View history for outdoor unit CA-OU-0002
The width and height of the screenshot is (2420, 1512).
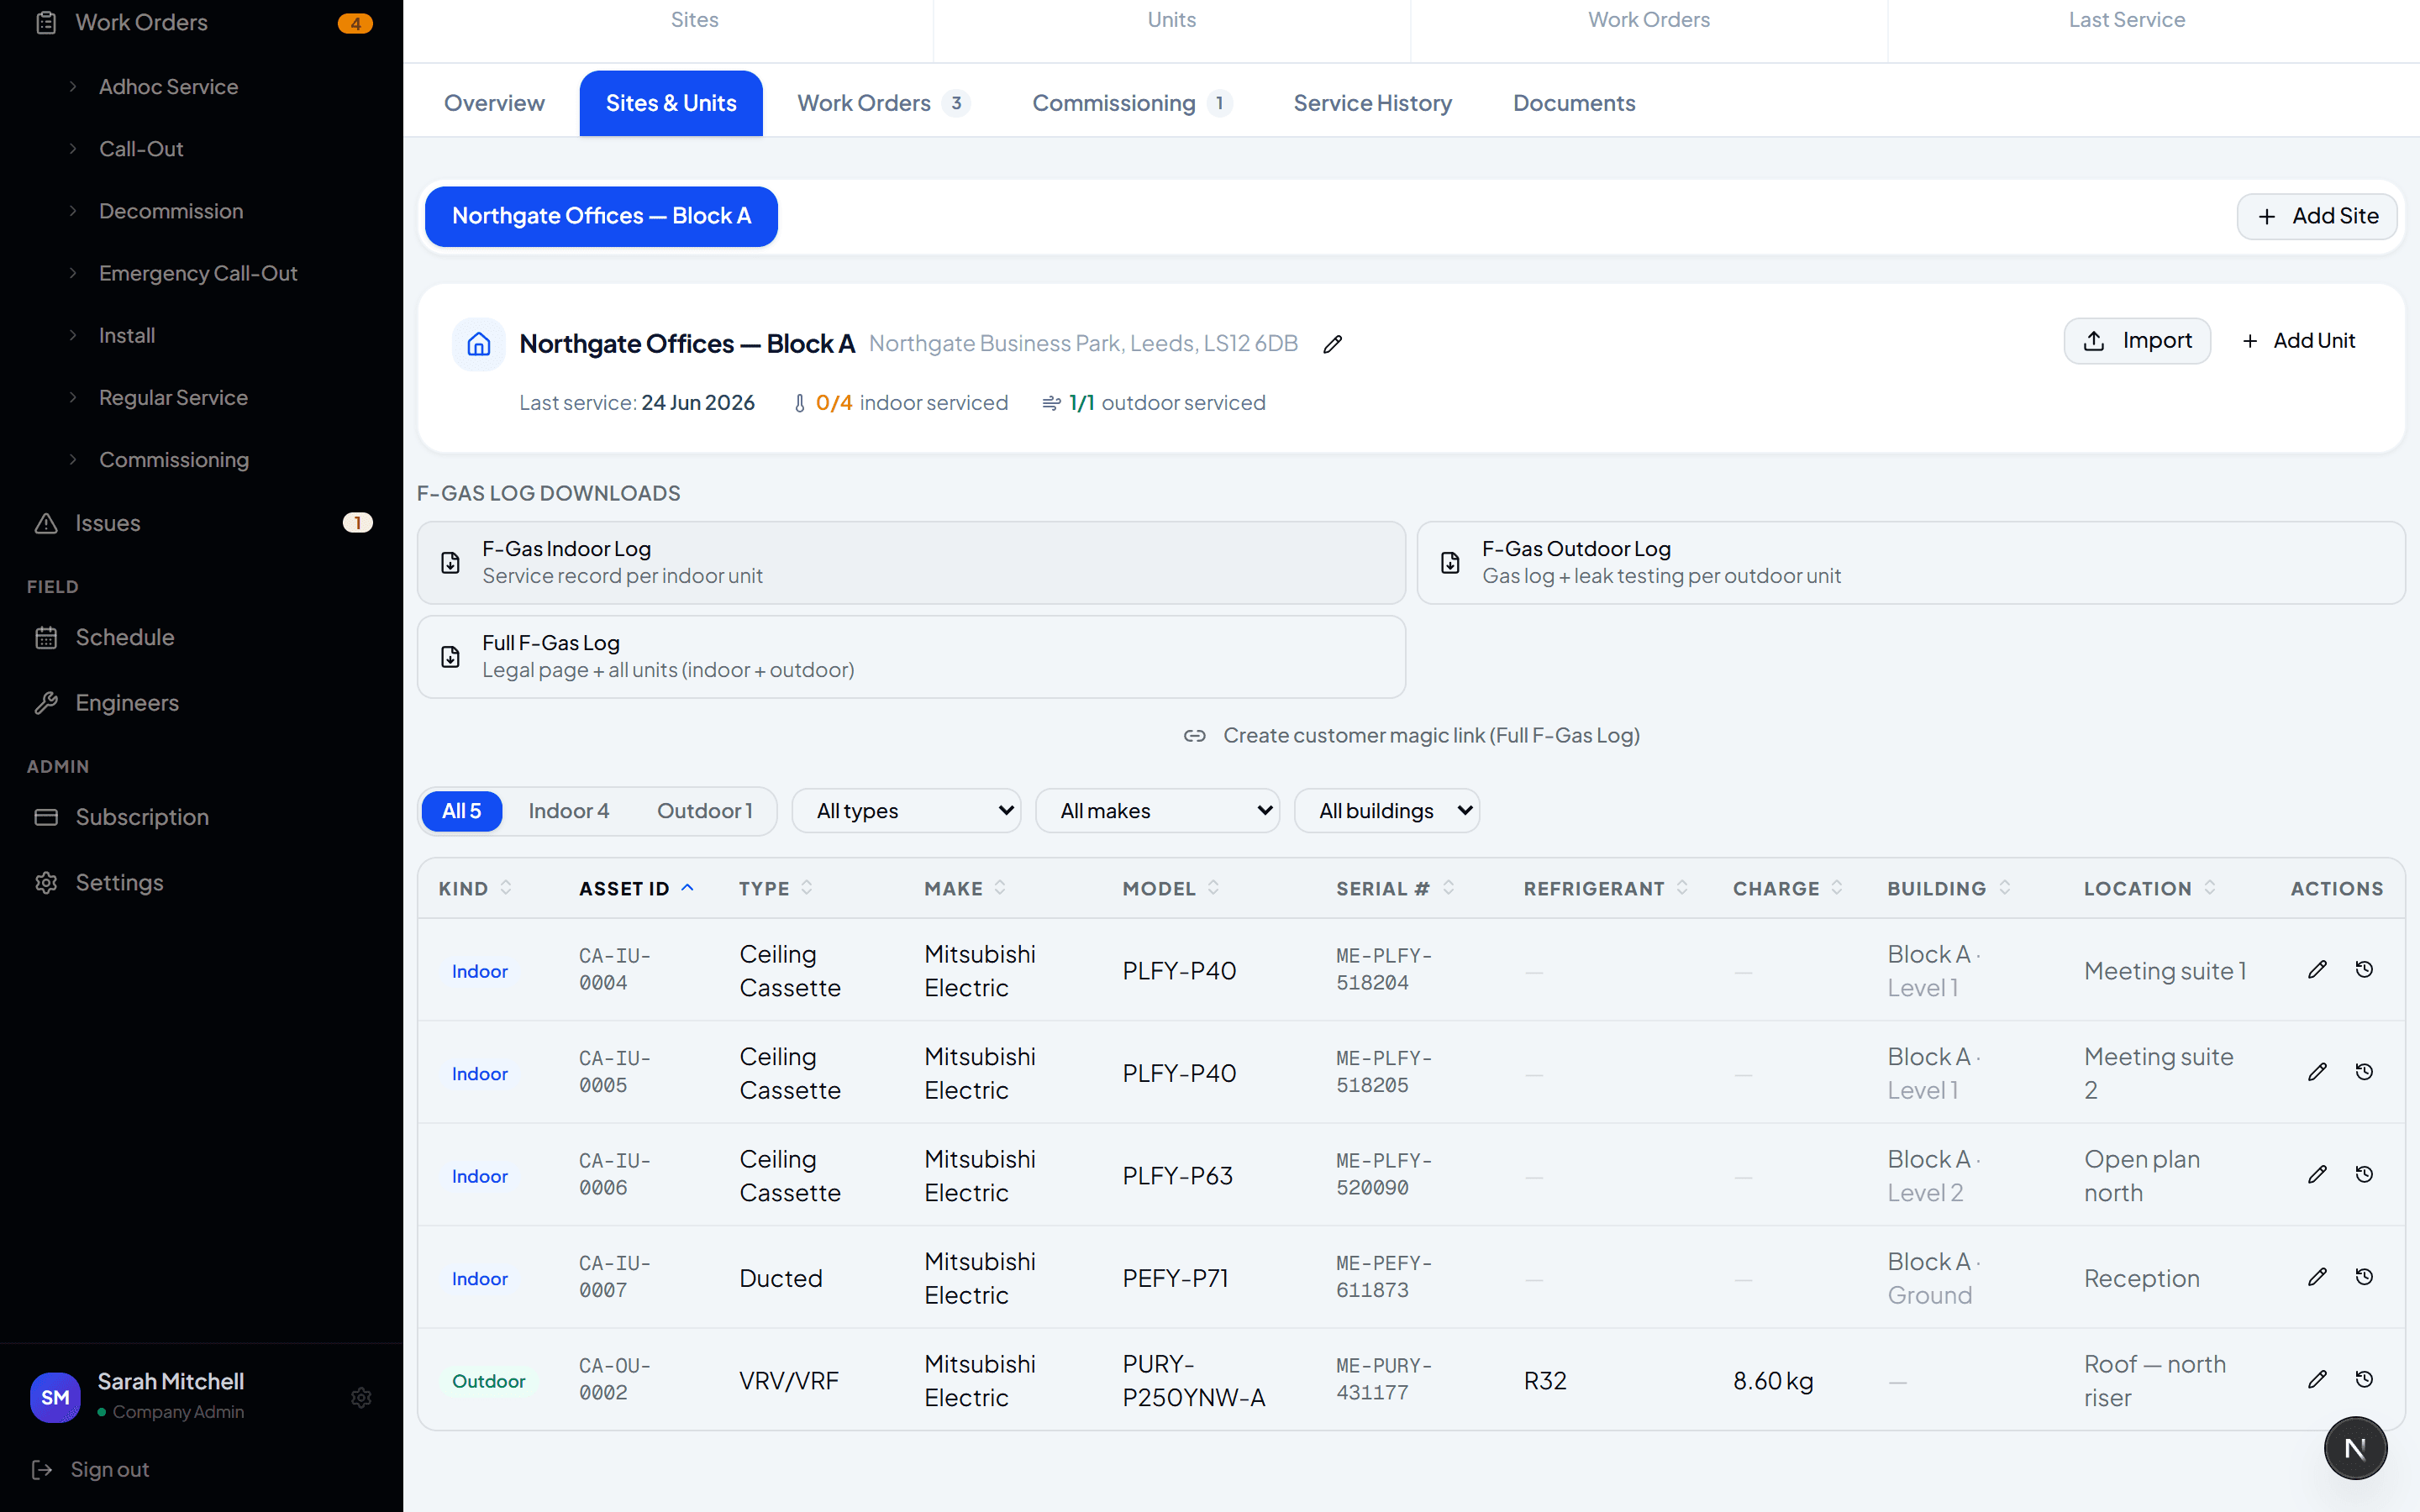click(x=2364, y=1379)
